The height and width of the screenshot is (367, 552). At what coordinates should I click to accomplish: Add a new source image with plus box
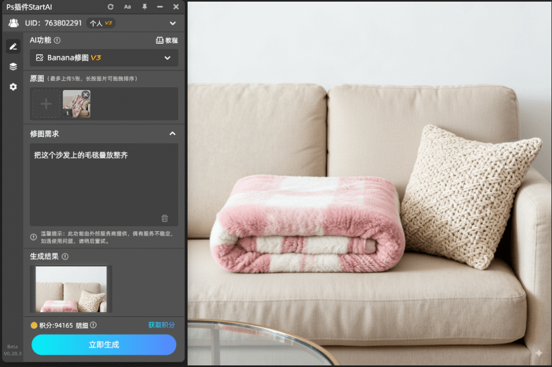(x=46, y=103)
